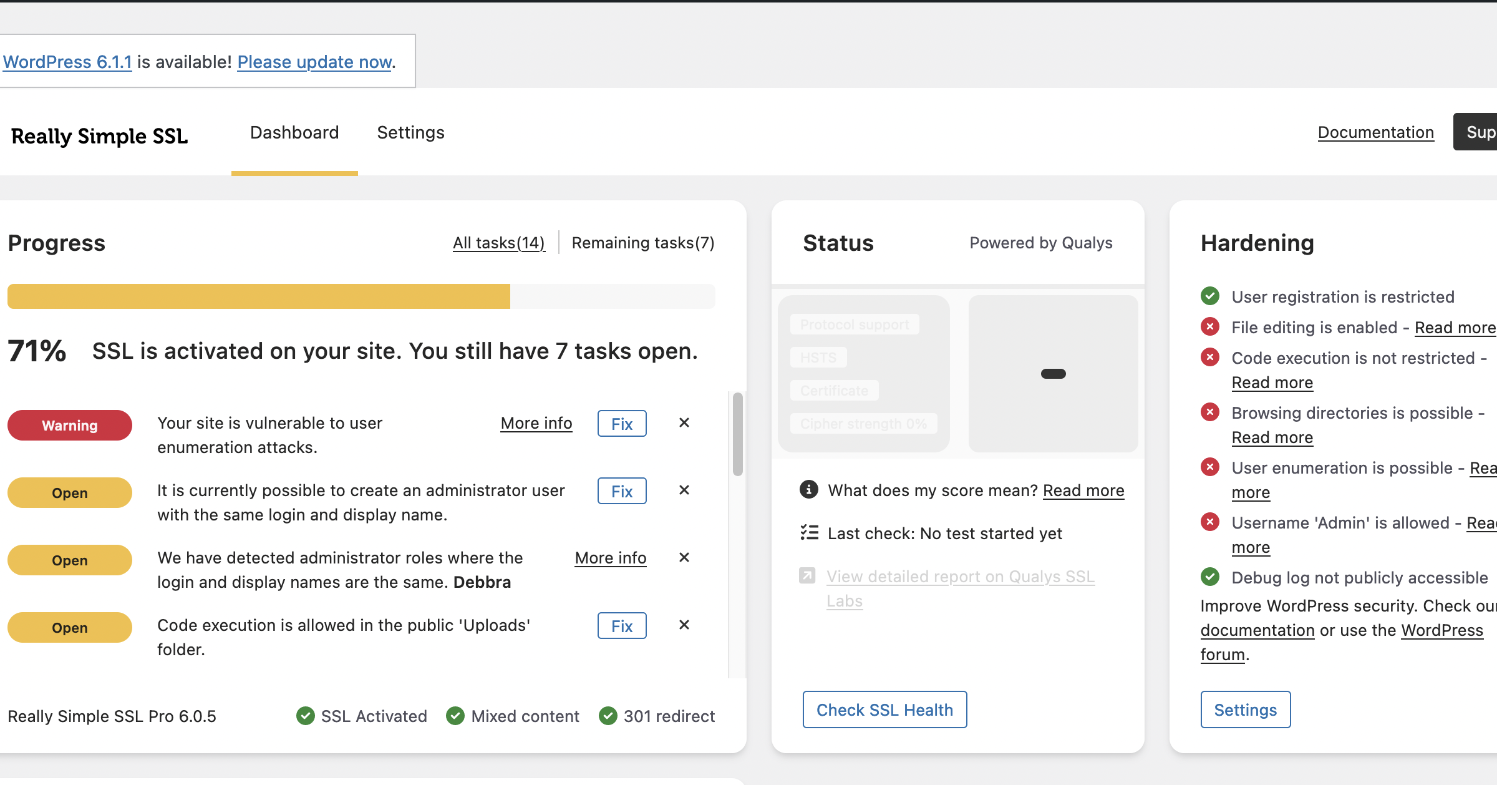Open More info for detected administrator roles
The width and height of the screenshot is (1497, 785).
611,558
